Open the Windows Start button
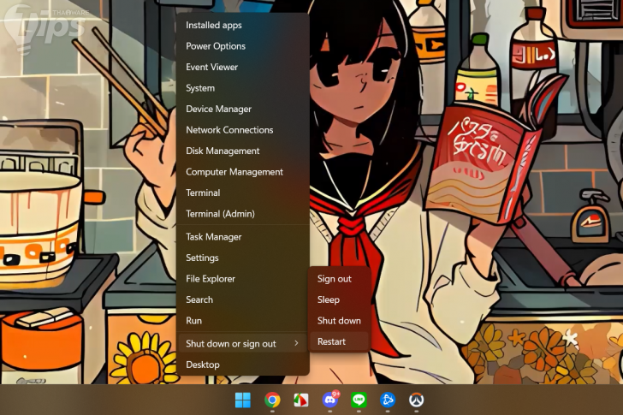Screen dimensions: 623x415 243,400
